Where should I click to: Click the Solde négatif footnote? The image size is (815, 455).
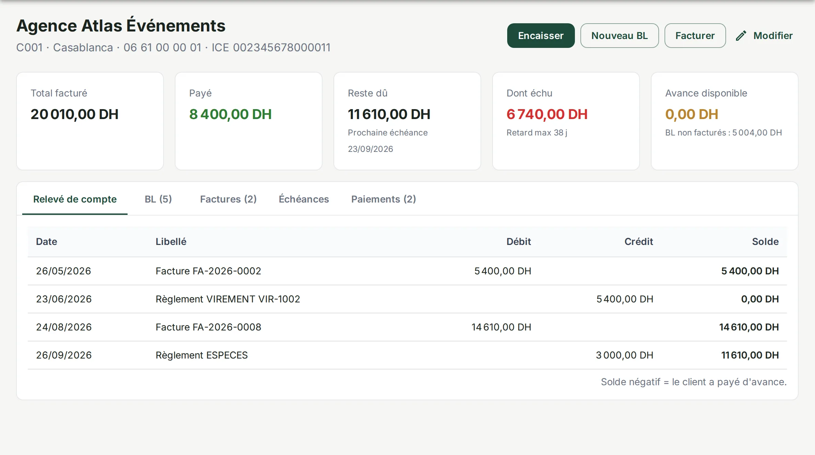click(x=694, y=382)
